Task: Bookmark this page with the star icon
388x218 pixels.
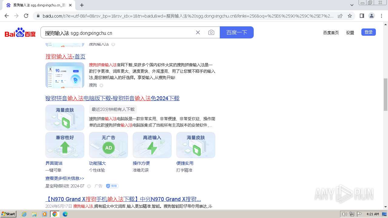Action: 350,16
